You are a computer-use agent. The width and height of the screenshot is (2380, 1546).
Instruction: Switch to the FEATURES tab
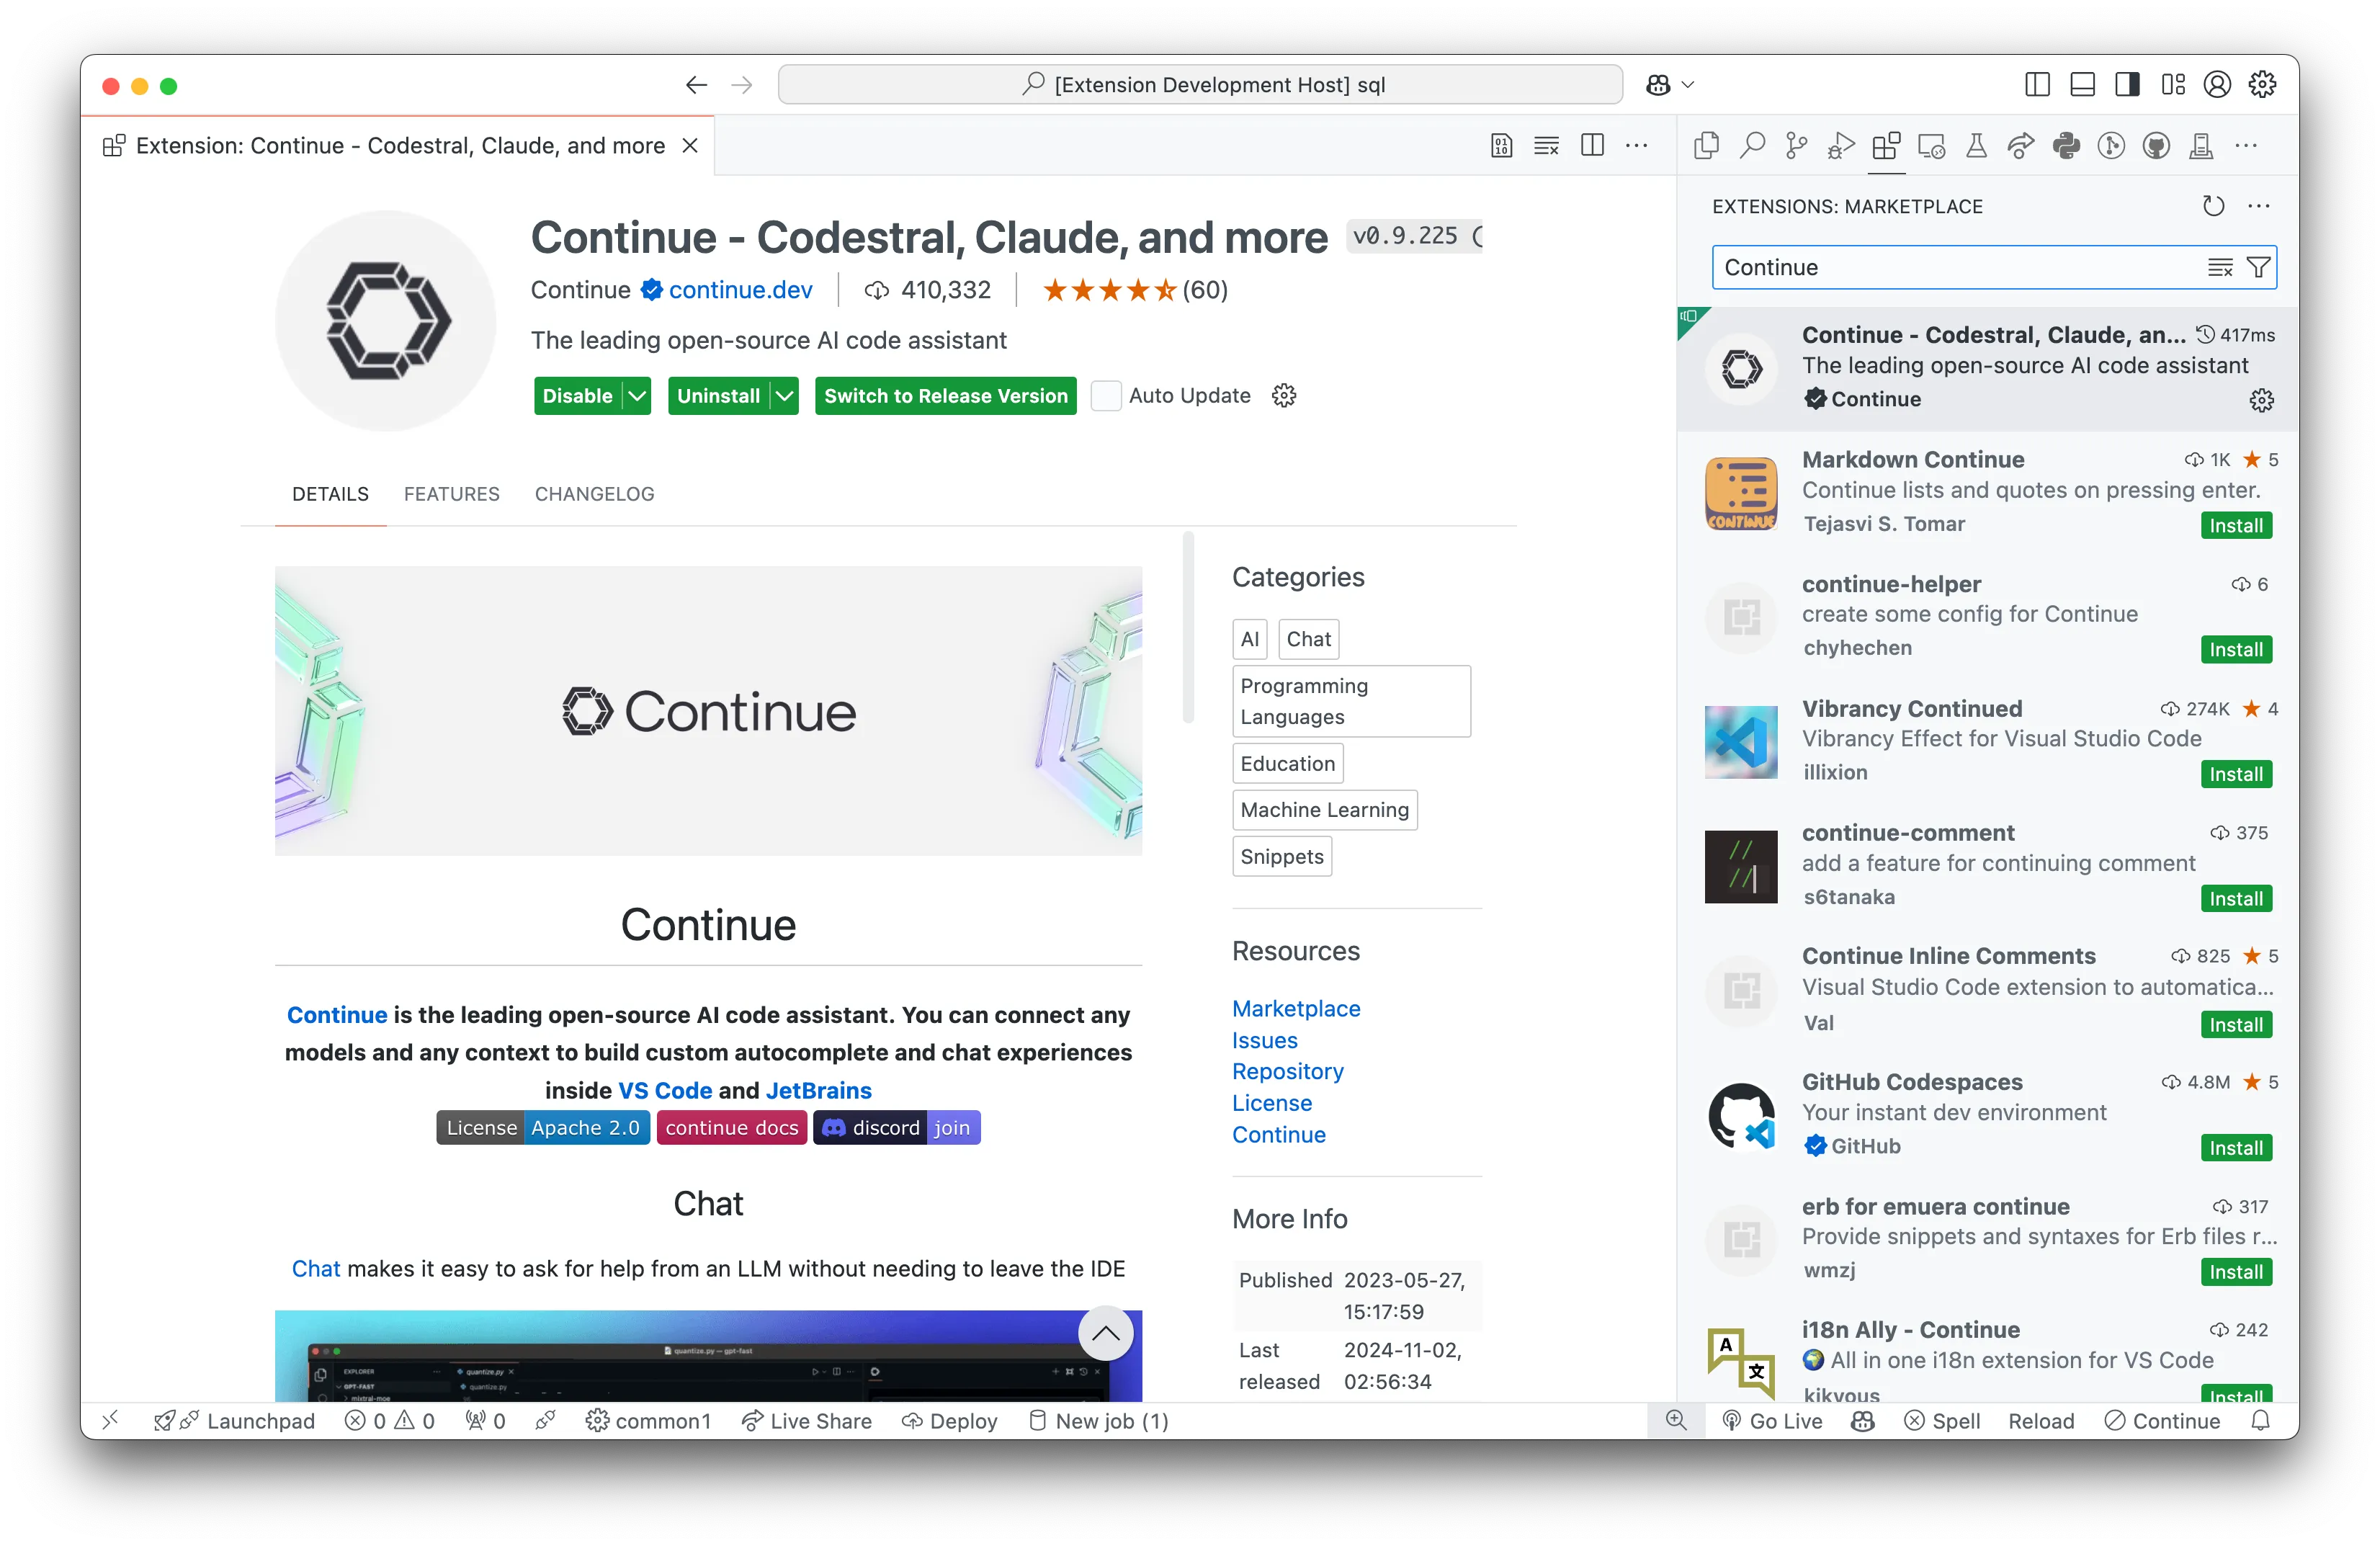(451, 494)
